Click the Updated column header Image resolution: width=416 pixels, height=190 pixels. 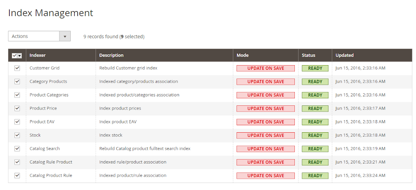coord(344,55)
